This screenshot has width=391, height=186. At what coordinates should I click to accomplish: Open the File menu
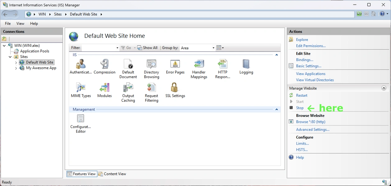tap(8, 24)
